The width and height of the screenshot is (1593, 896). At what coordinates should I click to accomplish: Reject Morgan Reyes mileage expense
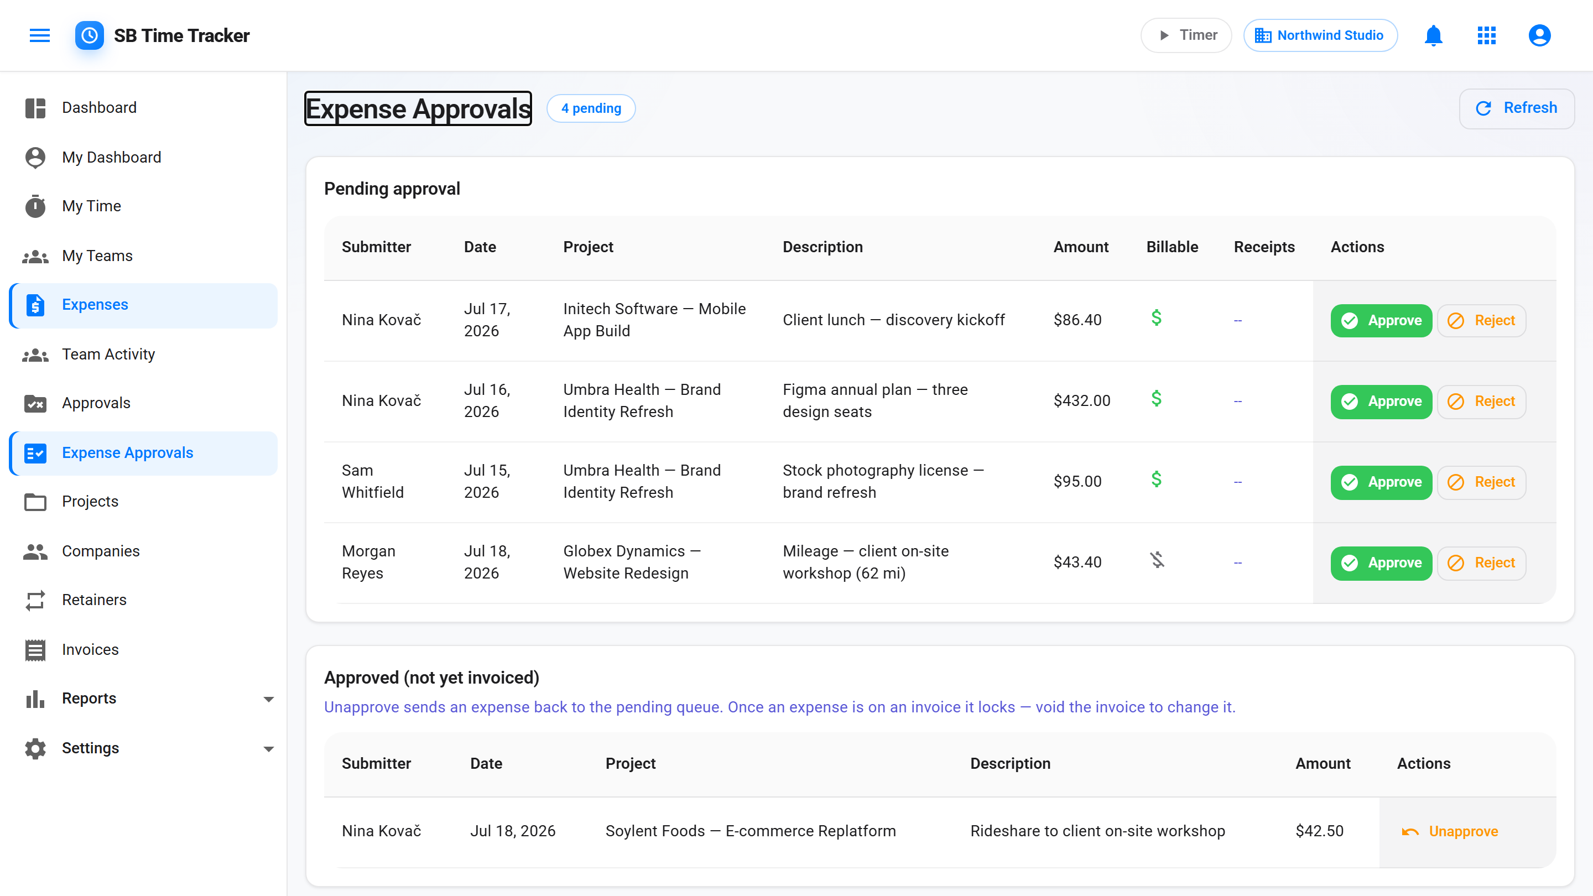pyautogui.click(x=1482, y=562)
